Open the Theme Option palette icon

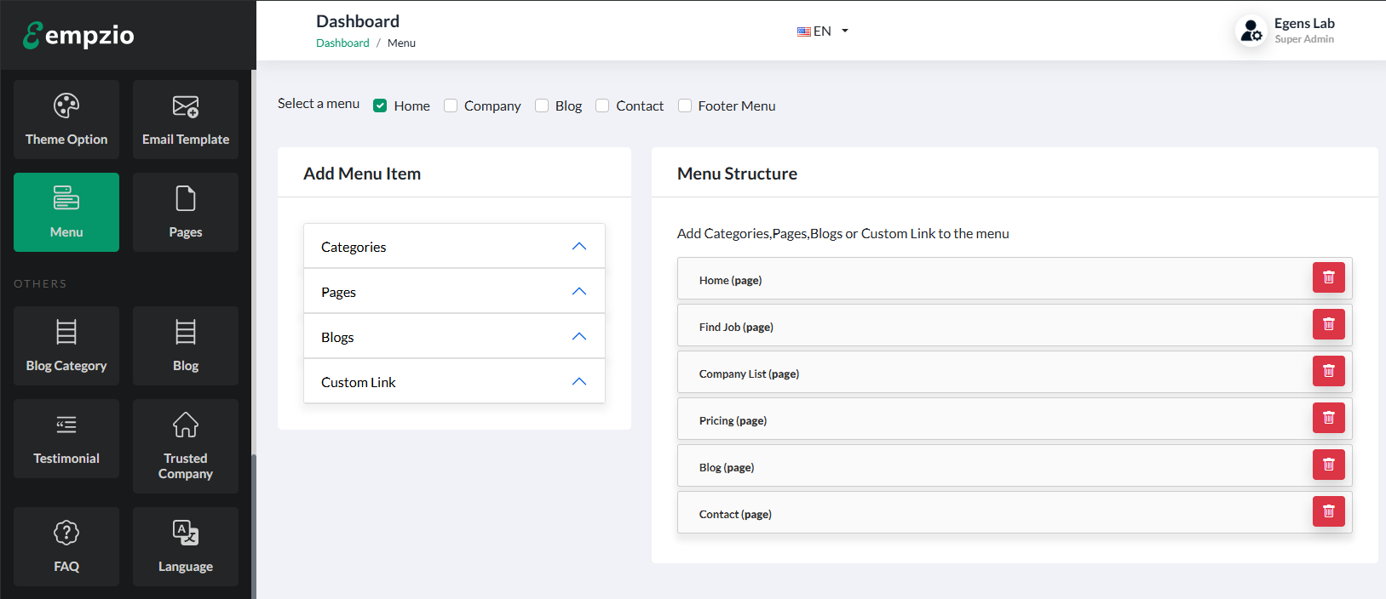tap(66, 106)
